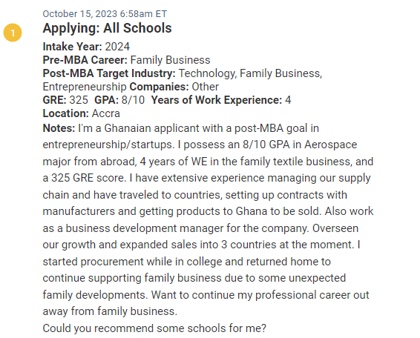
Task: Click the 8/10 value beside GPA label
Action: (133, 100)
